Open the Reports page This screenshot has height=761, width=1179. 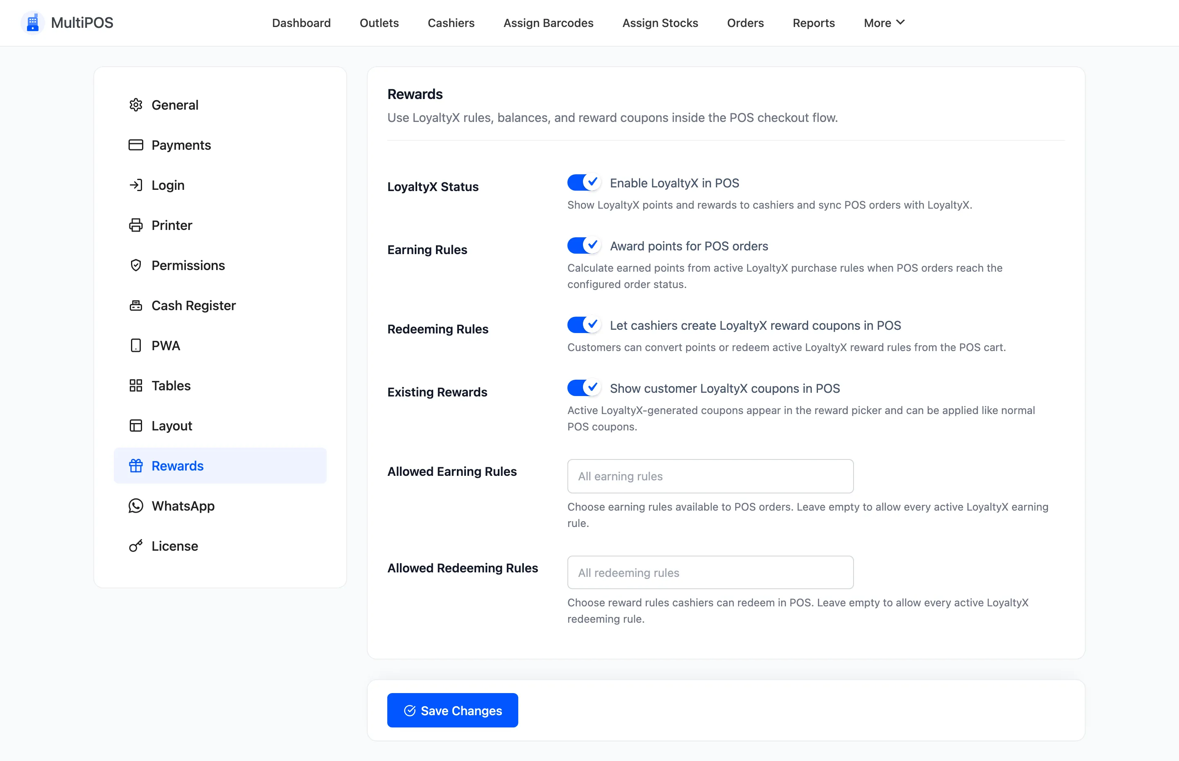(814, 23)
